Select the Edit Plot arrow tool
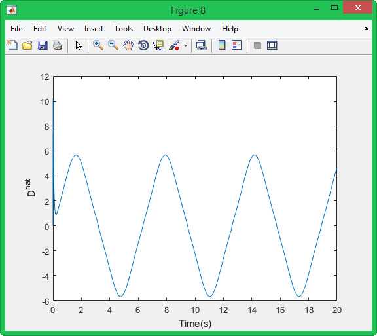 79,45
